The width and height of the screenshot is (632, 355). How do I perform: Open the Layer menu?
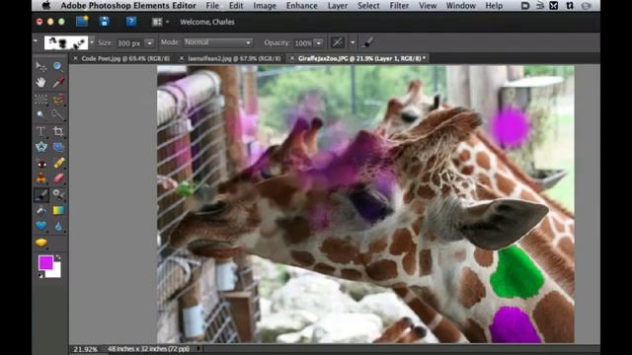coord(338,6)
